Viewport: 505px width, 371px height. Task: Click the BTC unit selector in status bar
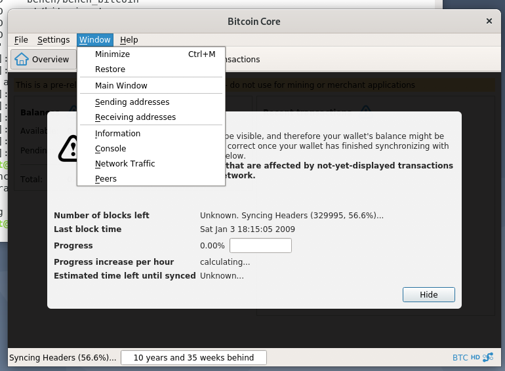[460, 358]
